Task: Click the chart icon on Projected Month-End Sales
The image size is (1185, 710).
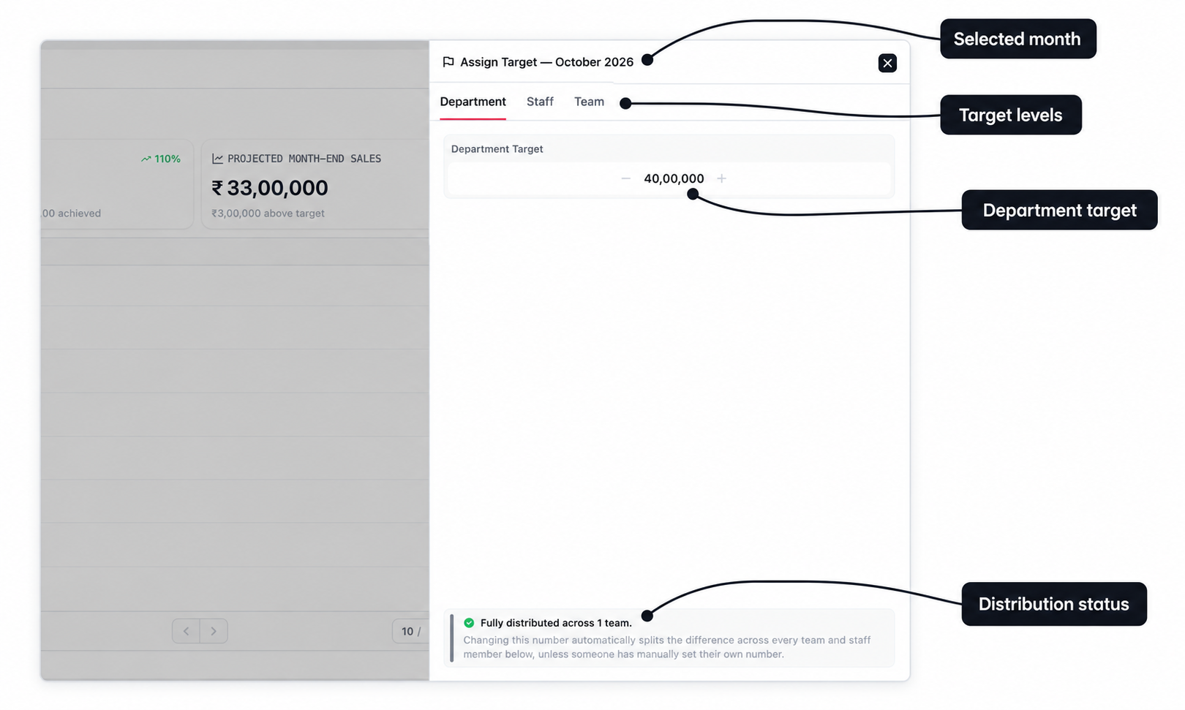Action: (217, 159)
